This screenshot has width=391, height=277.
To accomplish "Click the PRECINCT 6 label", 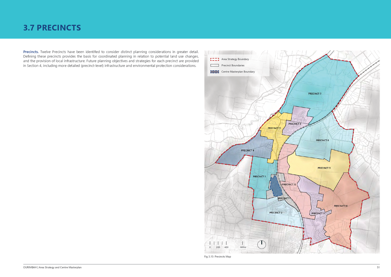I will click(295, 124).
